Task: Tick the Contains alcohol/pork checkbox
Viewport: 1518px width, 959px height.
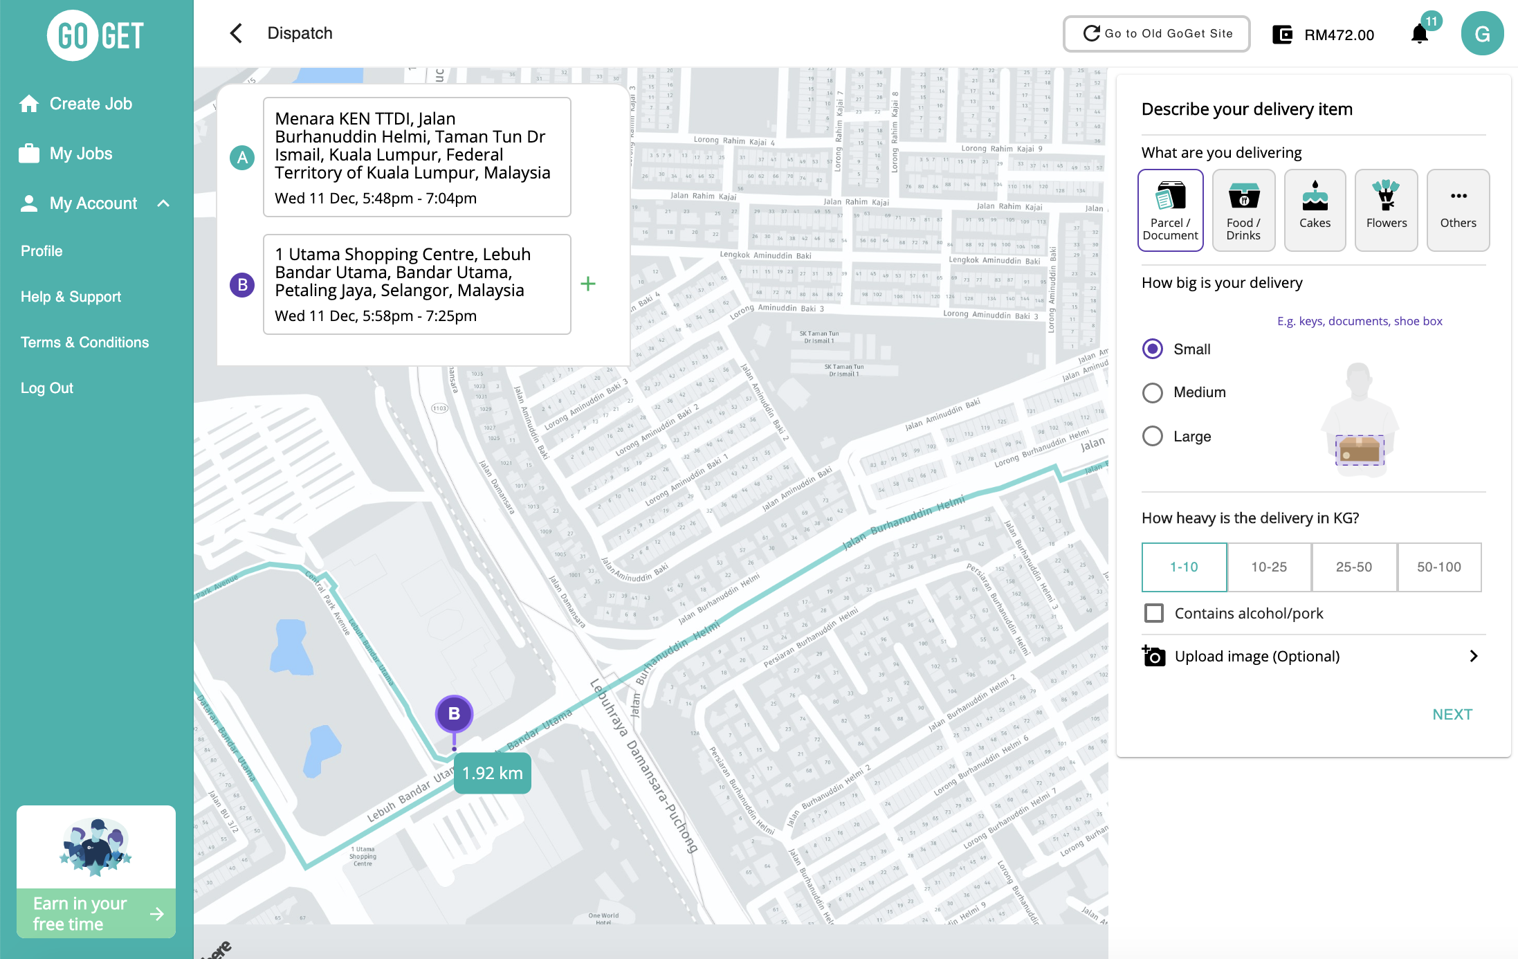Action: 1153,613
